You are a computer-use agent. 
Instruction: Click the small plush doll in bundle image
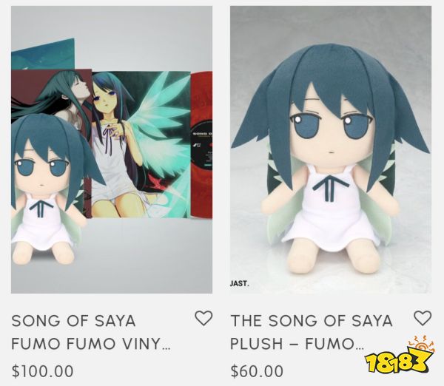tap(50, 188)
